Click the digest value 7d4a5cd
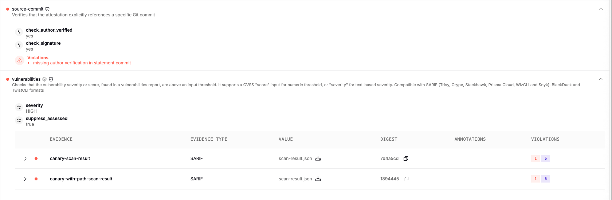This screenshot has width=612, height=200. click(389, 159)
